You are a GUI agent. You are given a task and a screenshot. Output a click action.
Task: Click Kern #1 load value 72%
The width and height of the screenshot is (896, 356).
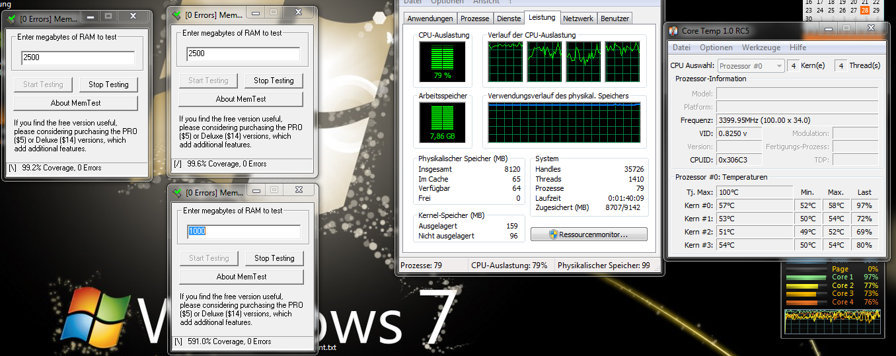864,219
